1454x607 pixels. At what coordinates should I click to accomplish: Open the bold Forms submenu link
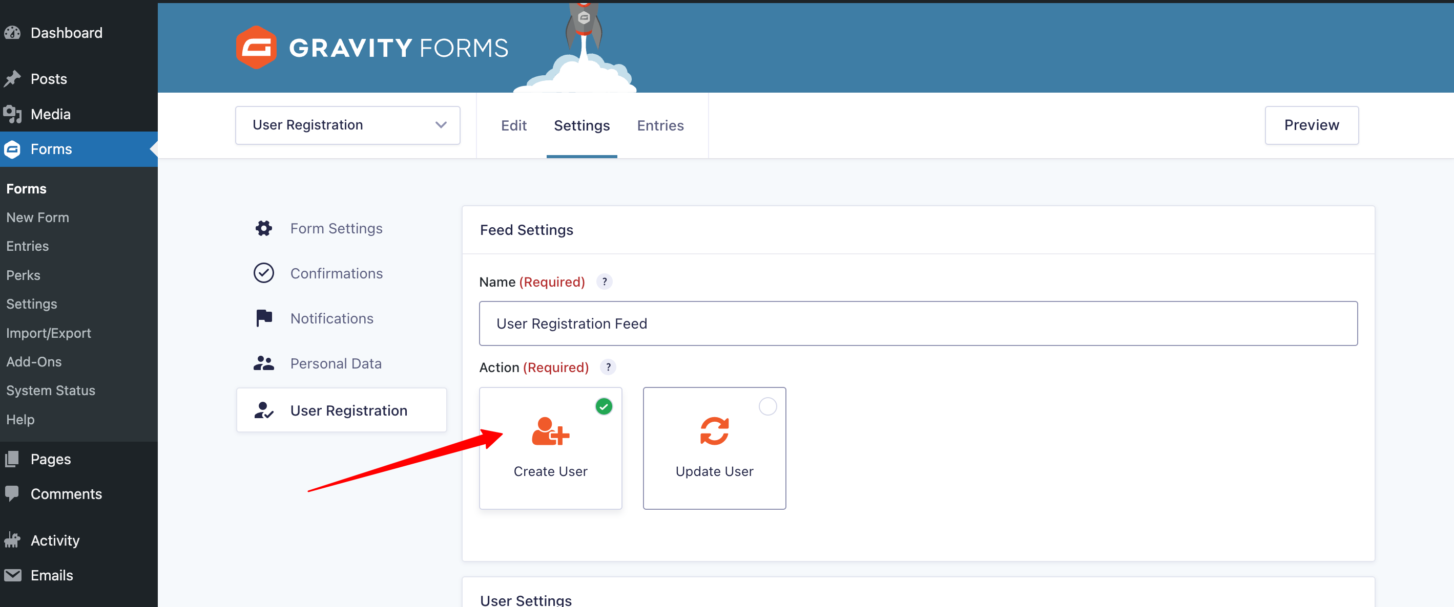coord(27,189)
